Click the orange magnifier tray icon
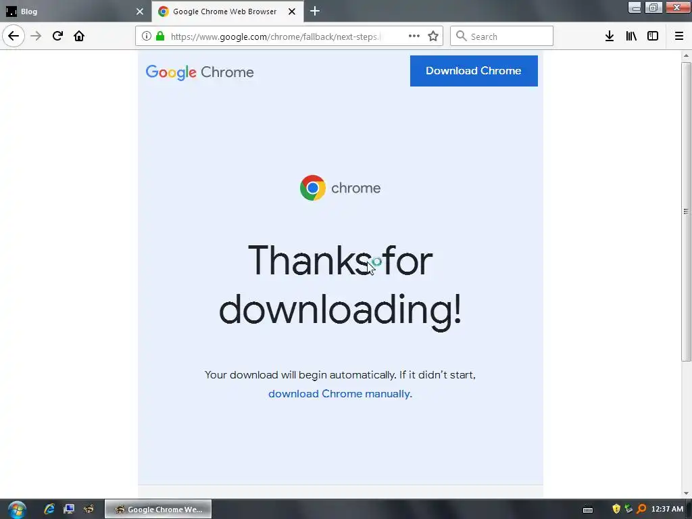The image size is (692, 519). (x=642, y=510)
